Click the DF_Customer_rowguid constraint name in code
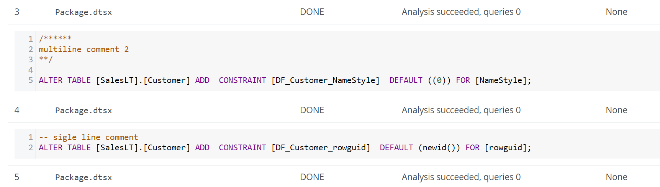 pyautogui.click(x=321, y=148)
